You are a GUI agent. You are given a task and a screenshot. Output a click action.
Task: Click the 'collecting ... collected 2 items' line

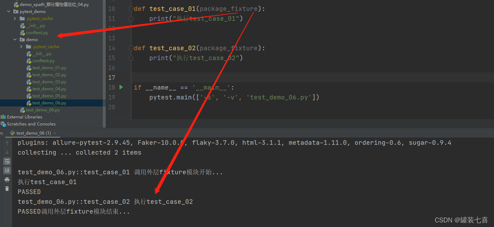(x=80, y=153)
